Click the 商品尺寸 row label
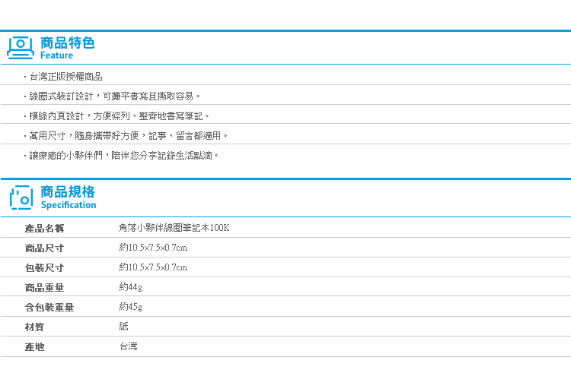This screenshot has height=376, width=571. click(44, 248)
